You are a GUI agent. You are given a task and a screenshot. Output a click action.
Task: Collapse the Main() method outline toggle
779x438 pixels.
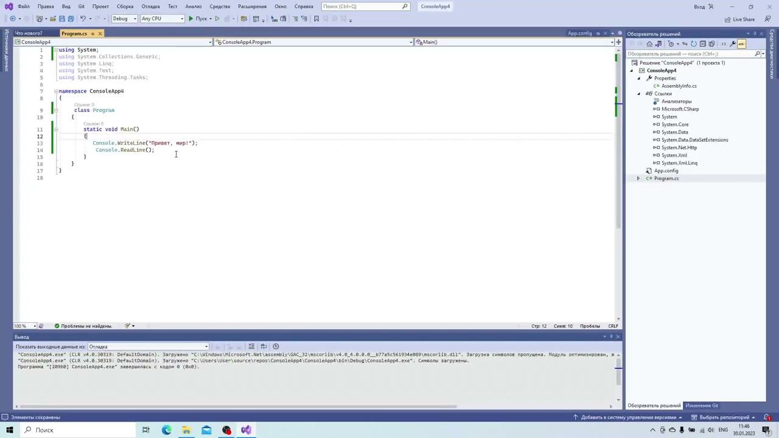(55, 129)
